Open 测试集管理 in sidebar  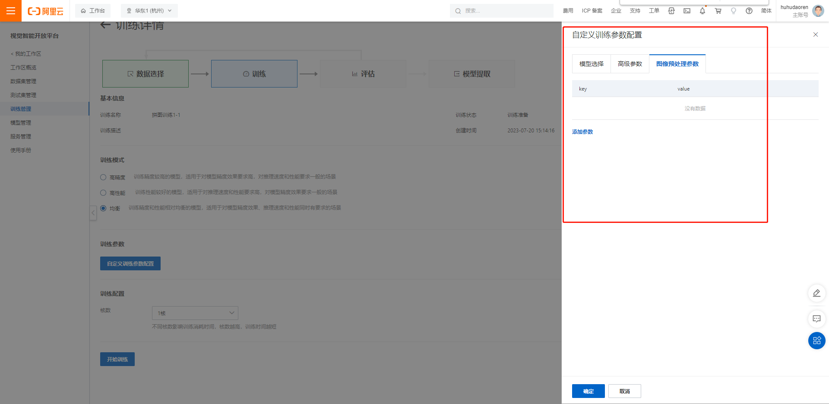tap(23, 95)
